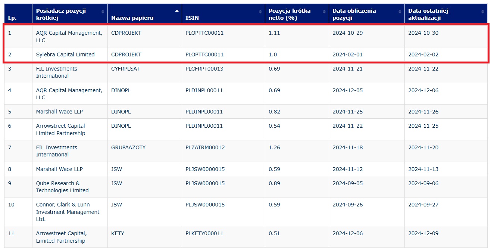Click DINOPL in the AQR Capital row
The image size is (494, 249).
[x=121, y=90]
